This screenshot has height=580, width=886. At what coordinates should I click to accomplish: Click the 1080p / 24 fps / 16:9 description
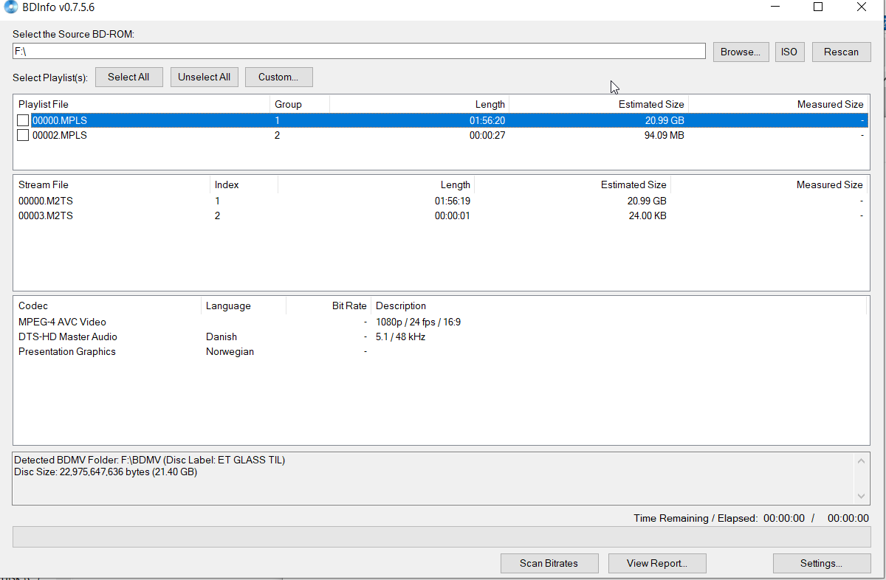[419, 322]
